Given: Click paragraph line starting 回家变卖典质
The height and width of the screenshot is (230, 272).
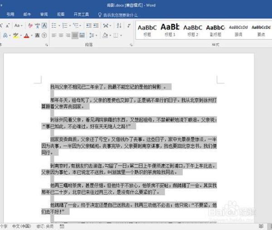Looking at the screenshot, I should pos(133,139).
